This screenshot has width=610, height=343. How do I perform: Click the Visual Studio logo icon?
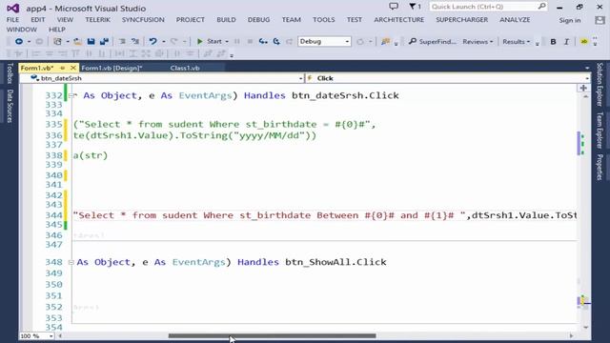12,9
